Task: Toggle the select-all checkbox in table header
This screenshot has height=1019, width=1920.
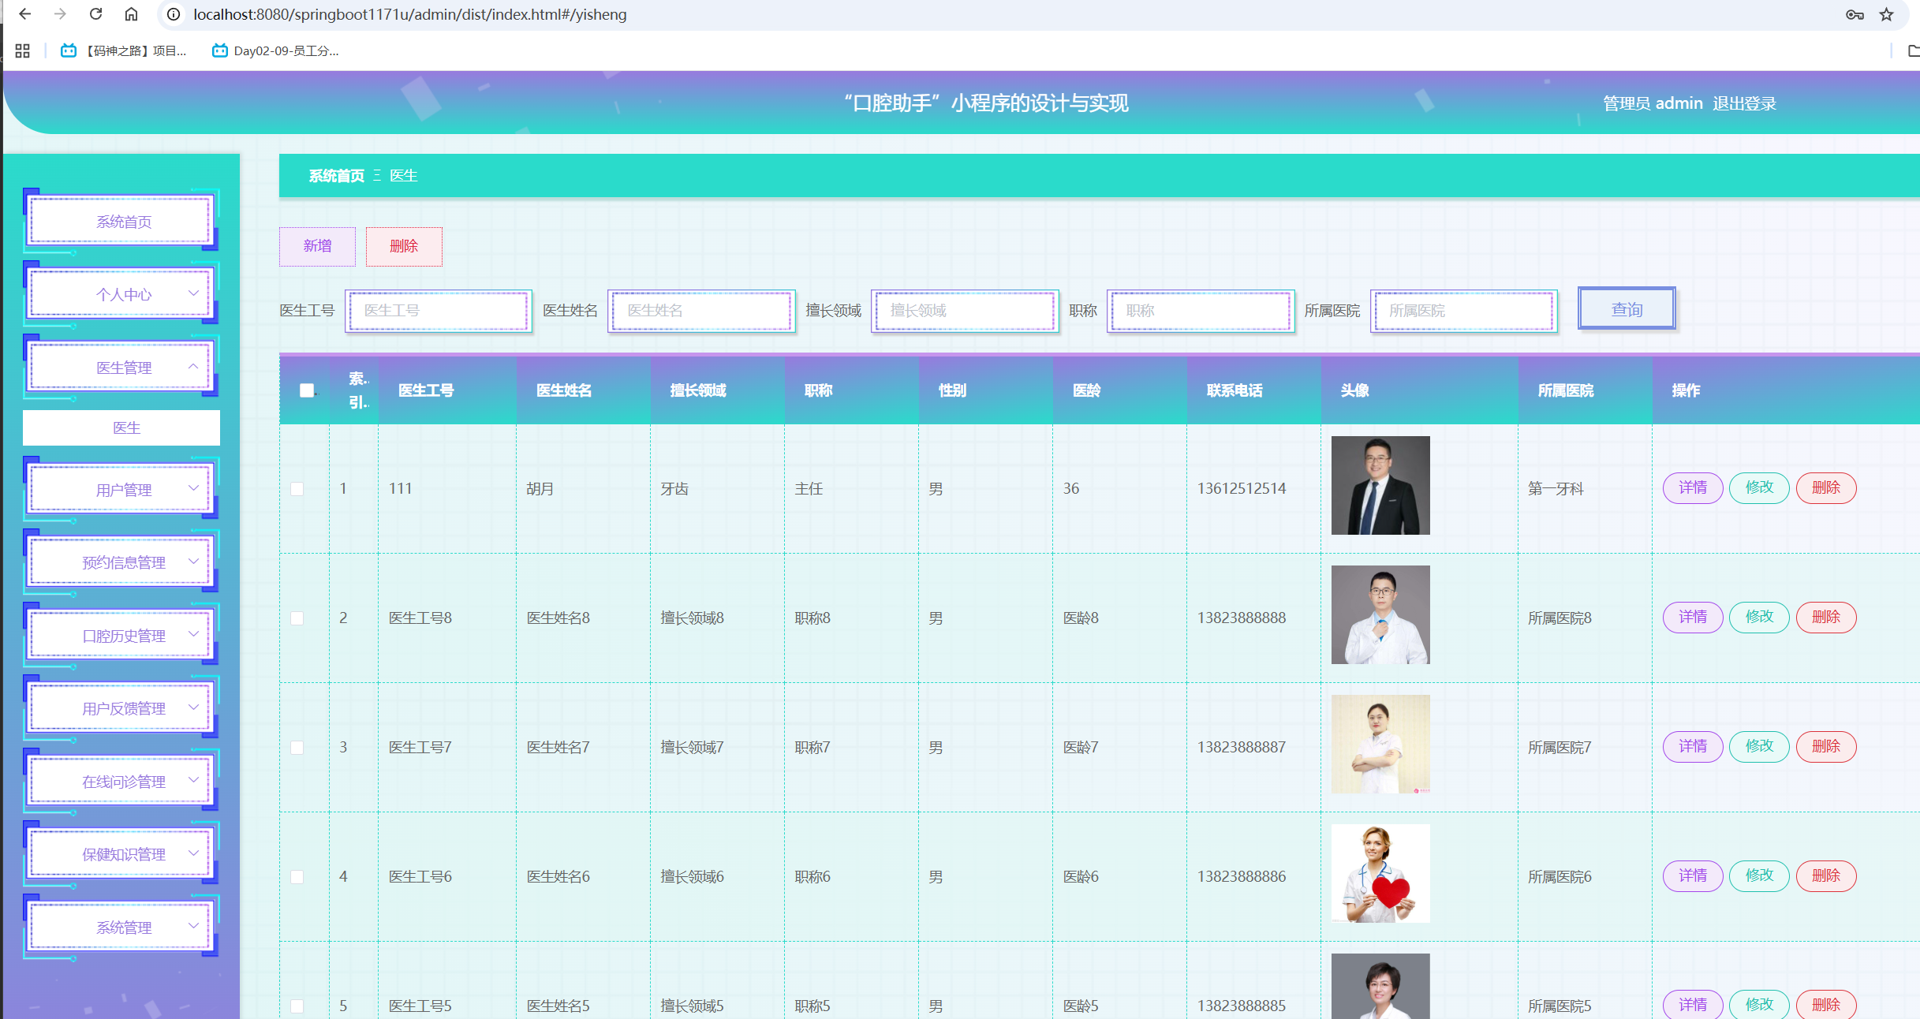Action: pos(307,390)
